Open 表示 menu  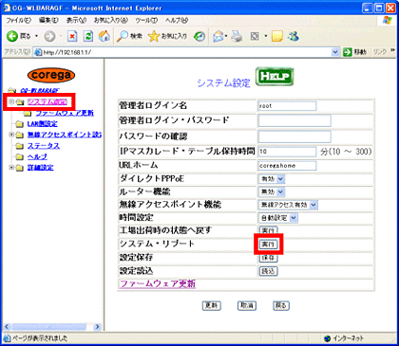click(76, 21)
